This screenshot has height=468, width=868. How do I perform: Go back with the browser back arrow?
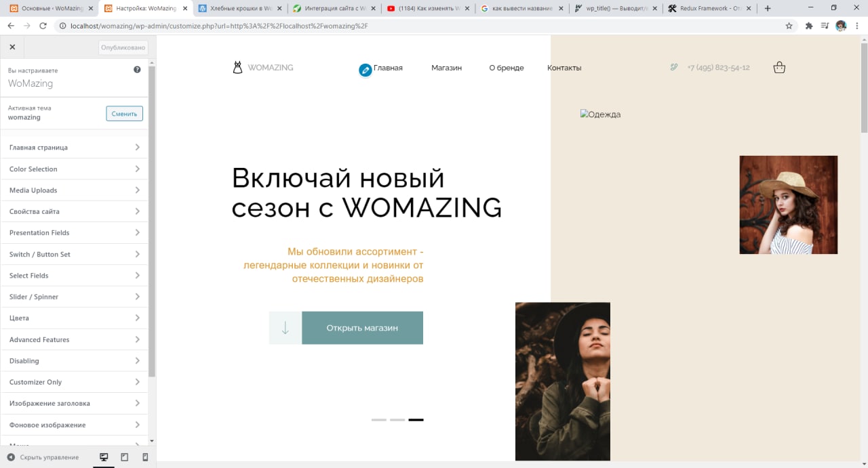coord(11,26)
